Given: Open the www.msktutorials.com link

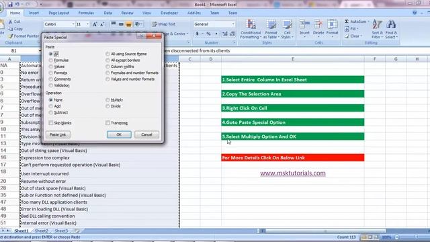Looking at the screenshot, I should (x=293, y=173).
